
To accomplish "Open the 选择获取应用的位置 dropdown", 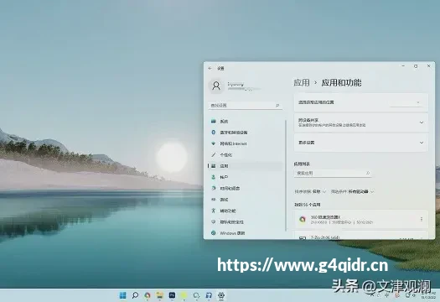I will pyautogui.click(x=406, y=103).
